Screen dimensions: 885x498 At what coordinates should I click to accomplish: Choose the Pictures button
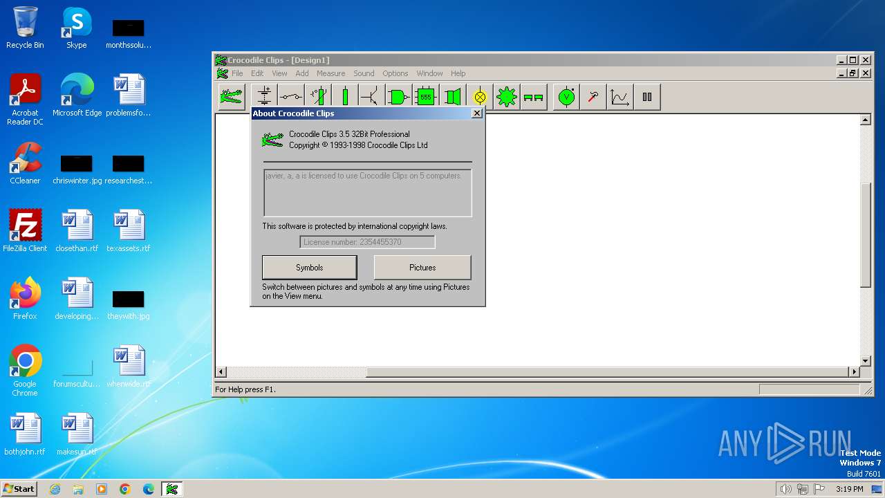click(x=422, y=268)
